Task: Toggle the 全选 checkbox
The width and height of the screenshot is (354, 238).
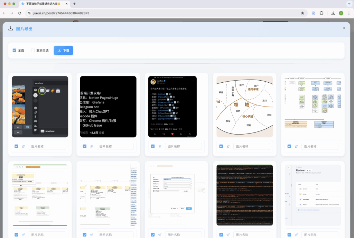Action: [15, 51]
